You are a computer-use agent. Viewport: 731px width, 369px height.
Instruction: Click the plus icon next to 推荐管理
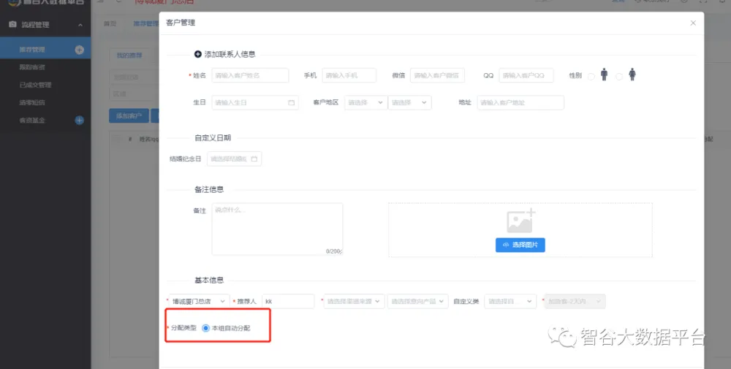pos(80,50)
